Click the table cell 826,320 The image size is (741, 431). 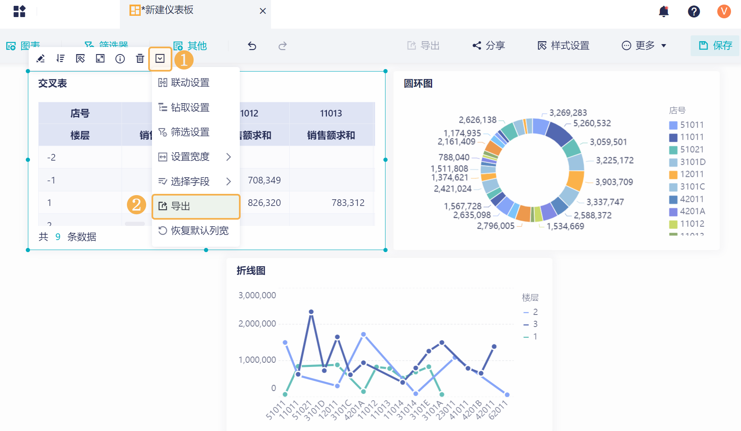click(264, 203)
